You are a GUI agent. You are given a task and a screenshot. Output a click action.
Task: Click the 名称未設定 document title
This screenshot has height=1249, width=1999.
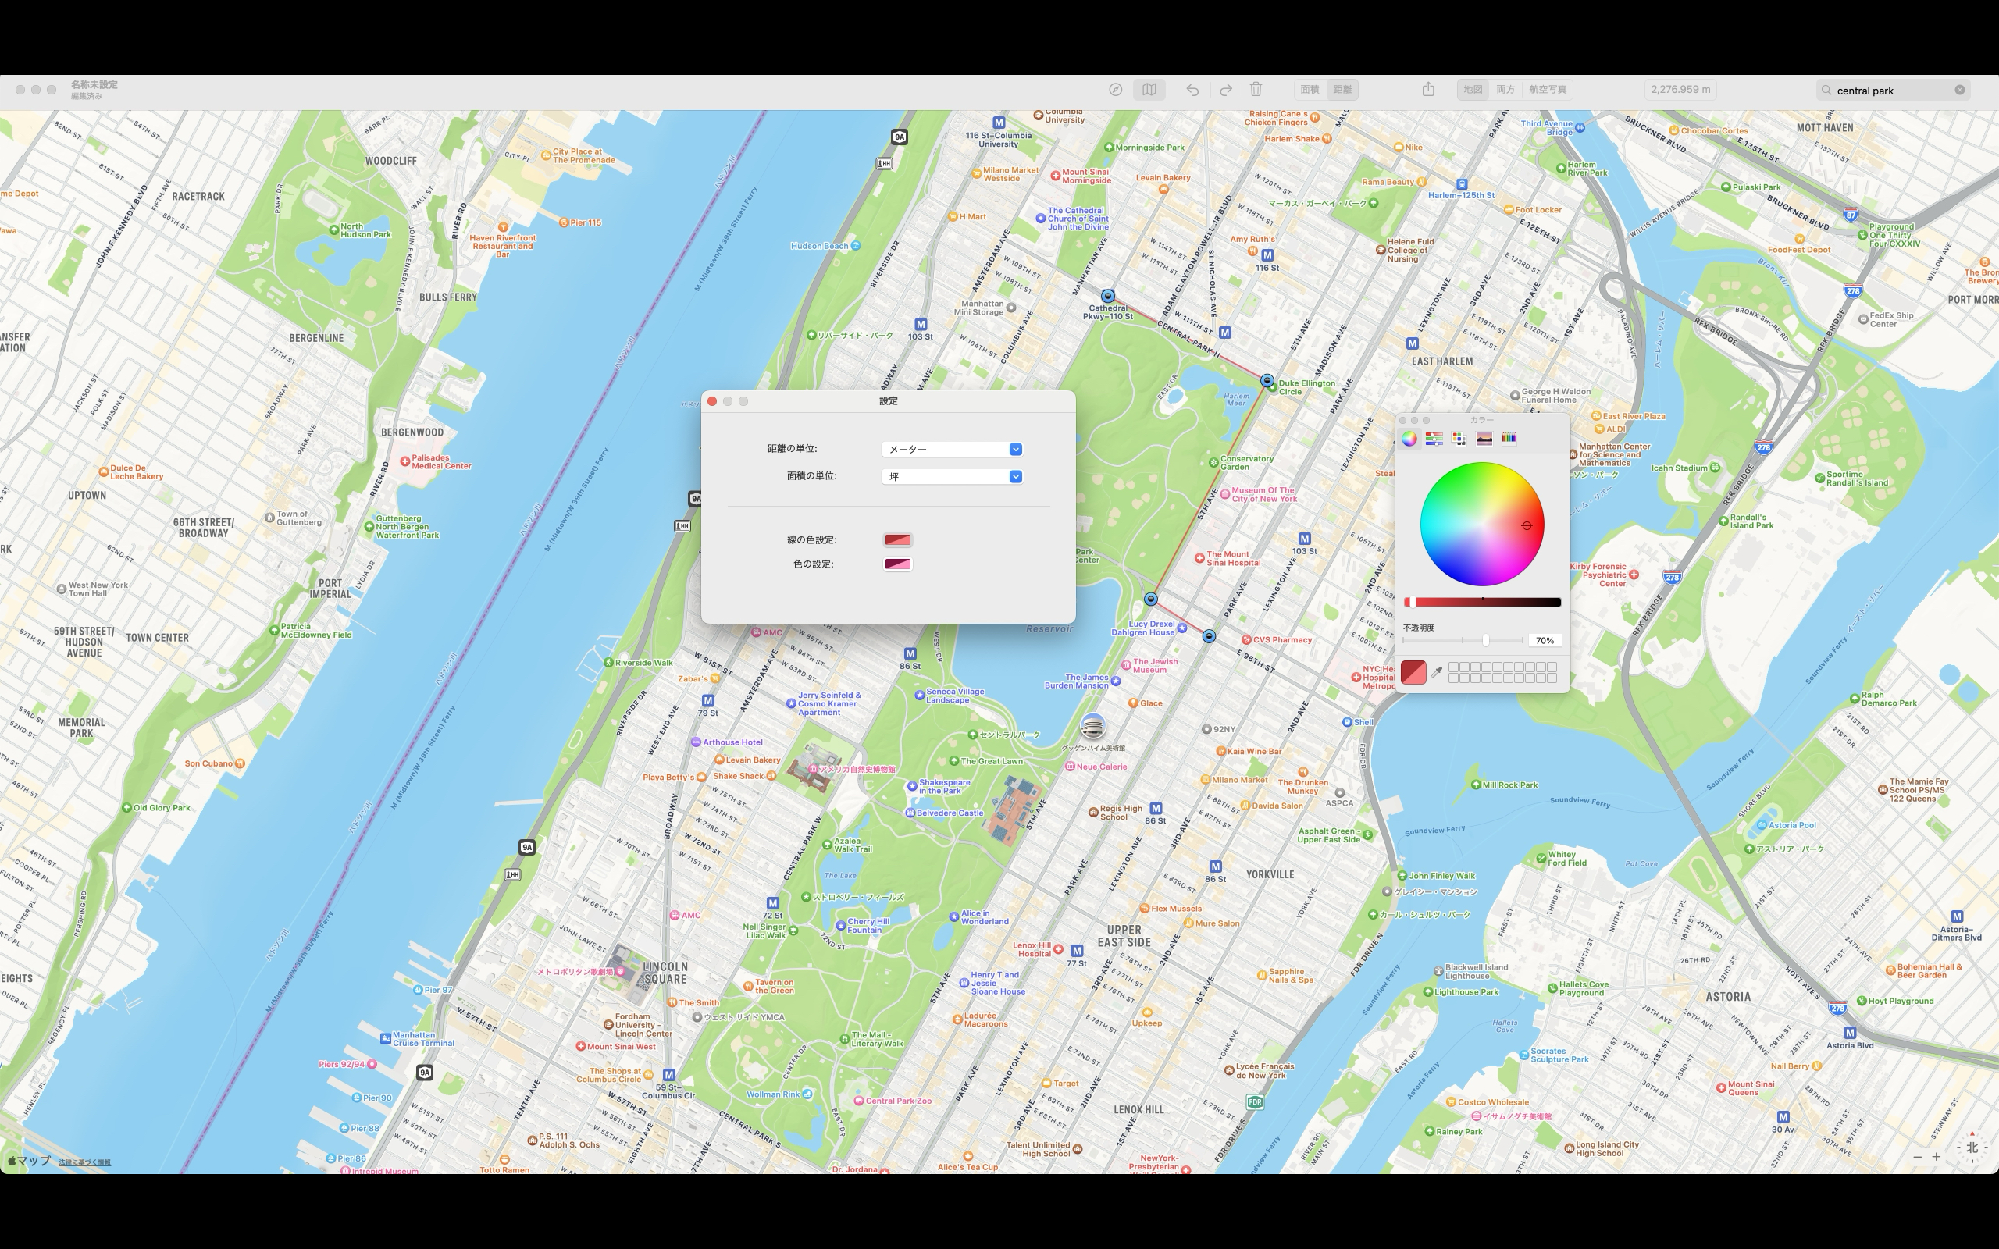94,84
